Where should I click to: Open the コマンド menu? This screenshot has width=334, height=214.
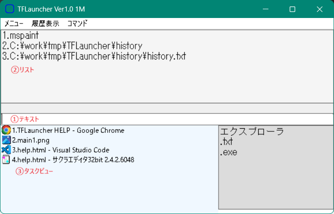77,24
